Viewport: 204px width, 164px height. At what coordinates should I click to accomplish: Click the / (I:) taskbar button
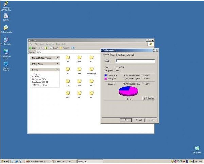90,161
